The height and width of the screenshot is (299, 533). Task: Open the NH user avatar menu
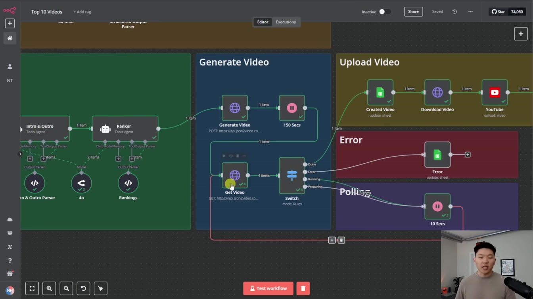click(x=10, y=290)
